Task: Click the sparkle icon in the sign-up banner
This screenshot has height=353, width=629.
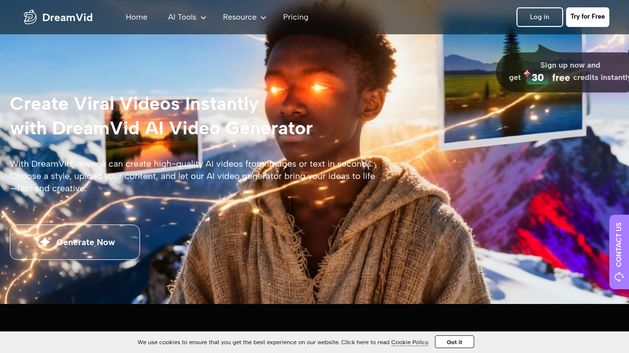Action: 527,73
